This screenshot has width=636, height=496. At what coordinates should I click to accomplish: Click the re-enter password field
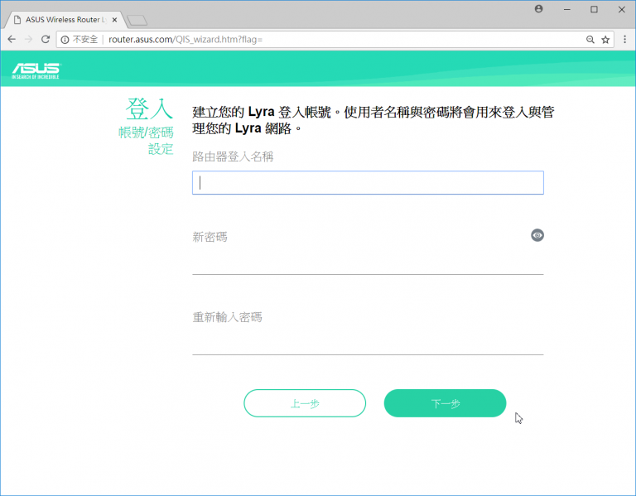pyautogui.click(x=368, y=343)
